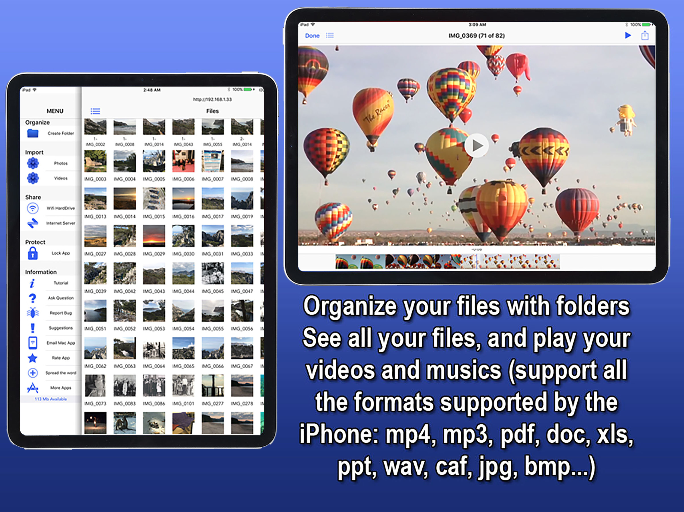Open Photos import flower icon
Viewport: 684px width, 512px height.
(33, 163)
